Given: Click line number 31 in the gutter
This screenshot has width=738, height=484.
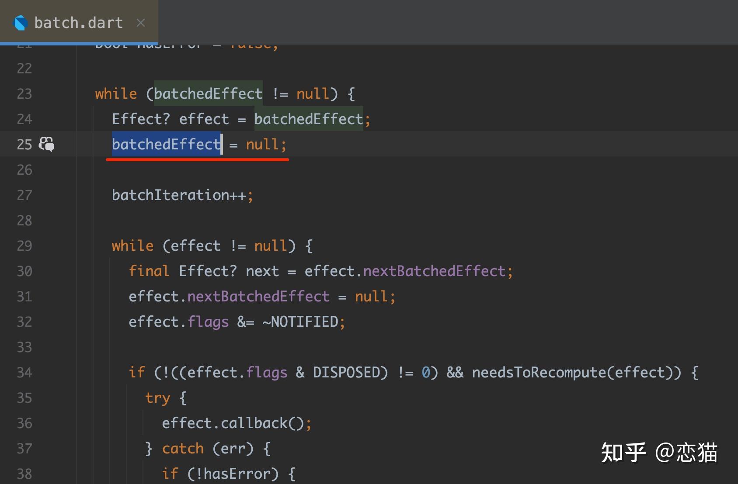Looking at the screenshot, I should point(24,297).
